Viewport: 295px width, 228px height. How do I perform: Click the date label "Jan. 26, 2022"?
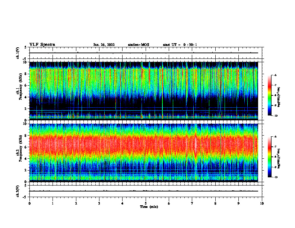pos(104,45)
